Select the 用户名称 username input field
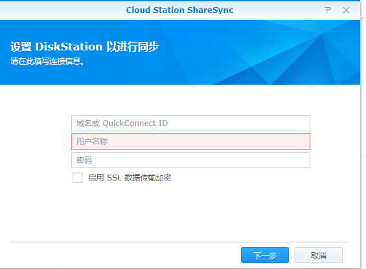Viewport: 366px width, 269px height. click(x=190, y=142)
